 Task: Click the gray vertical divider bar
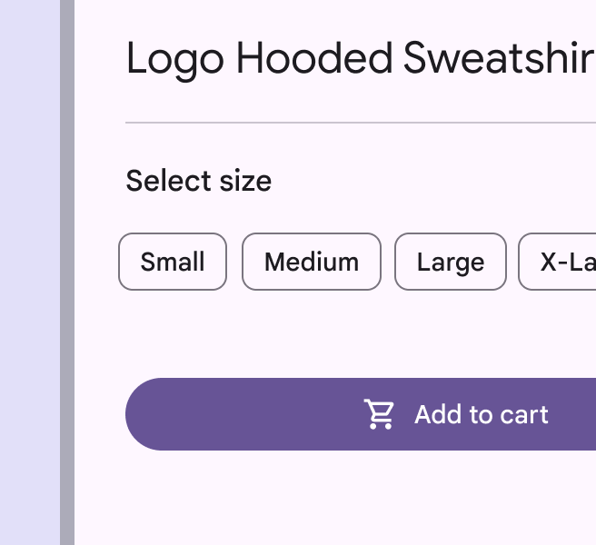coord(67,272)
